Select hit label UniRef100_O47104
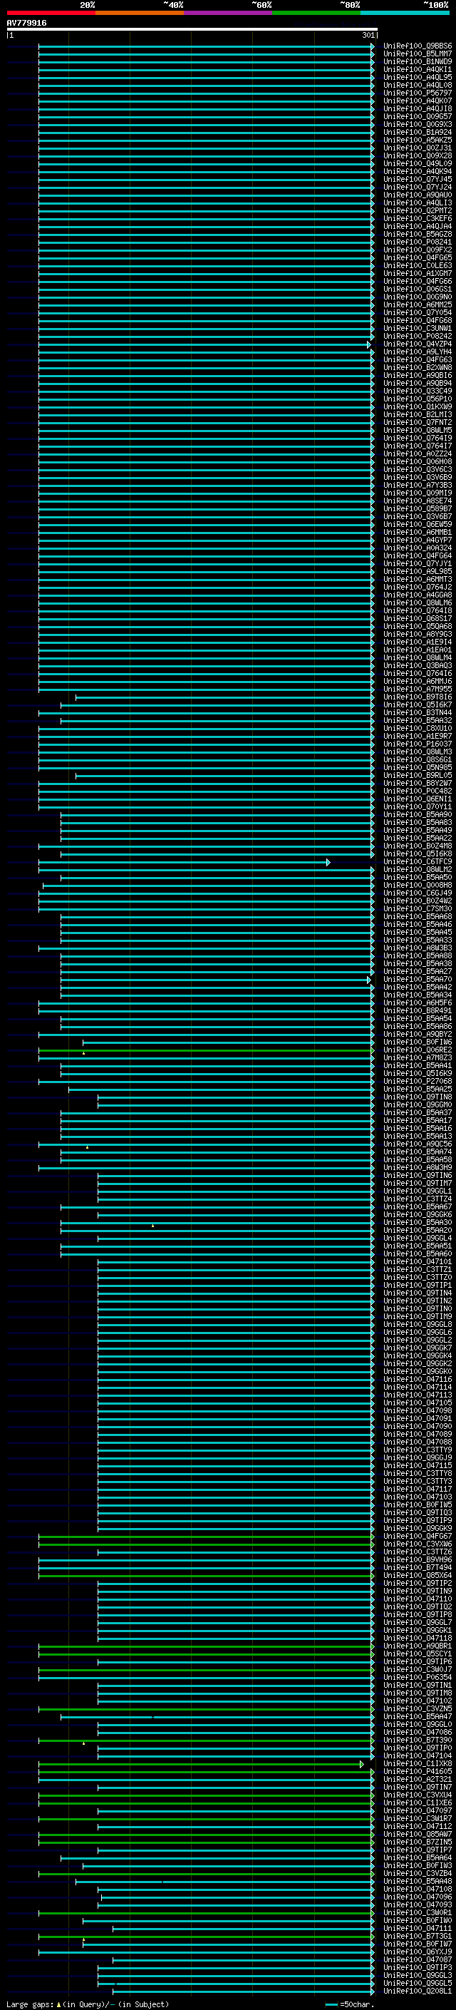This screenshot has height=2010, width=456. coord(418,1756)
